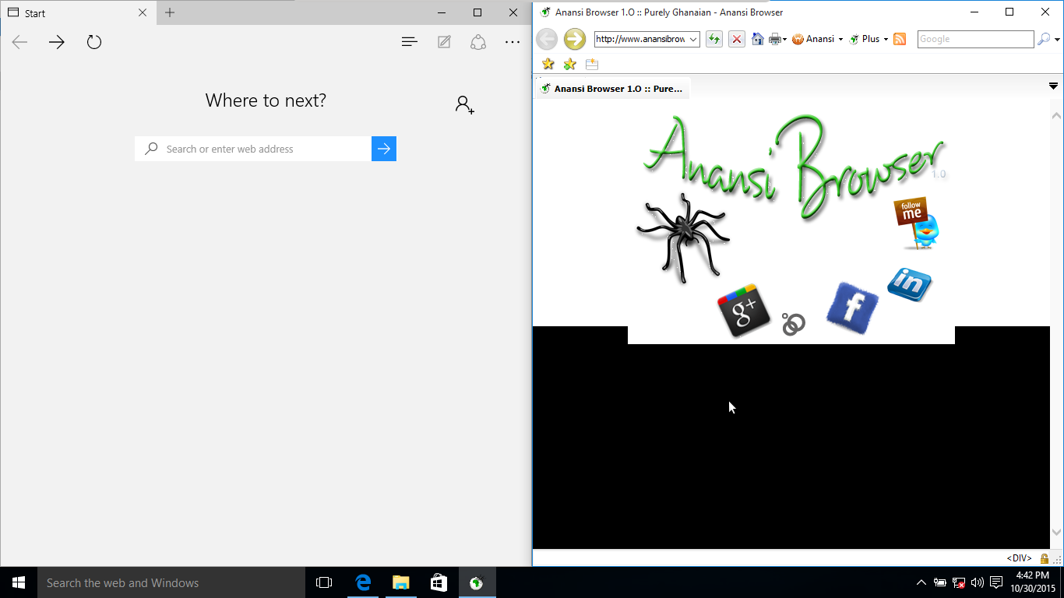Image resolution: width=1064 pixels, height=598 pixels.
Task: Click the RSS feed icon
Action: tap(900, 39)
